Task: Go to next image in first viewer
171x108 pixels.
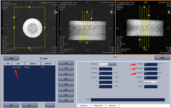Action: [56, 12]
